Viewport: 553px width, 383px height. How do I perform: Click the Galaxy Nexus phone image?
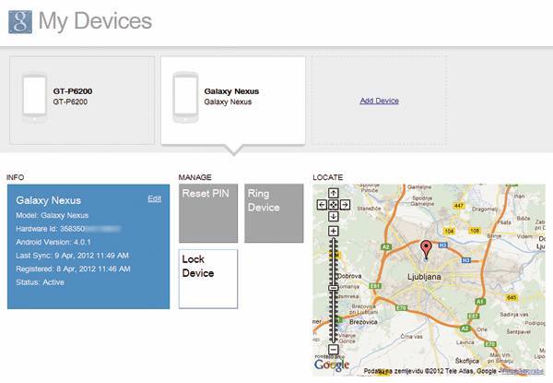tap(185, 98)
